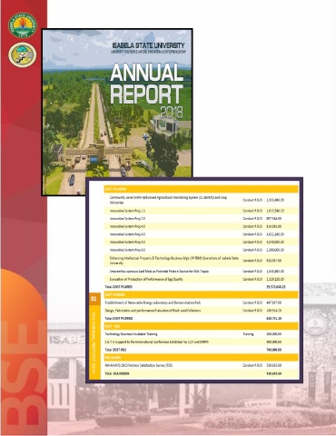This screenshot has height=436, width=336.
Task: Click the DOST-PCAARRD orange section header
Action: [201, 189]
